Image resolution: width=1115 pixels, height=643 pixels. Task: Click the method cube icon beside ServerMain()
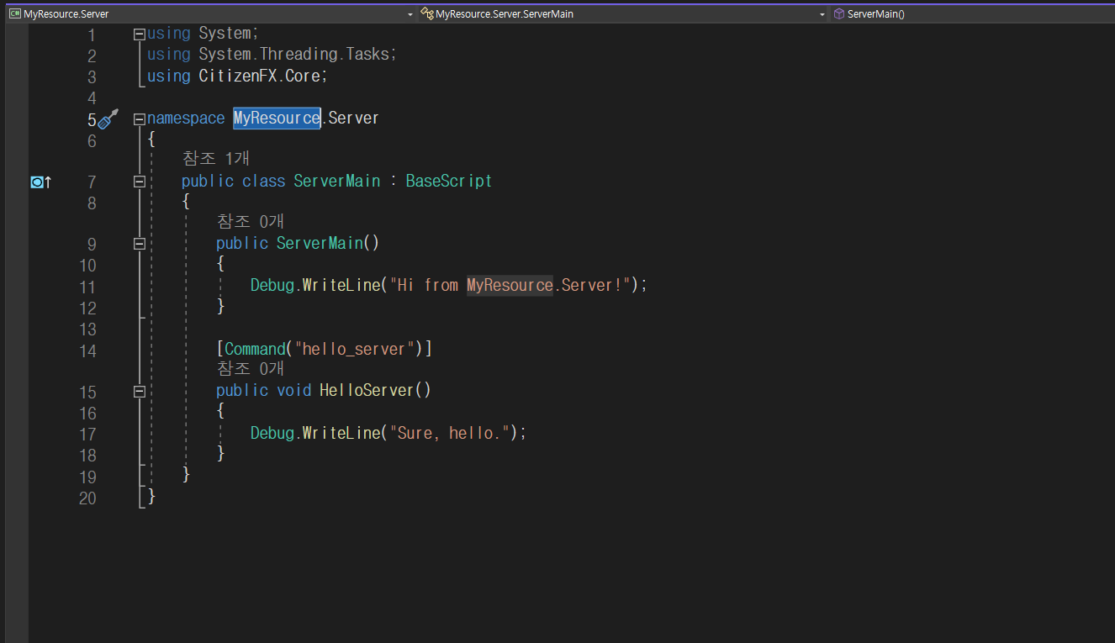(838, 13)
